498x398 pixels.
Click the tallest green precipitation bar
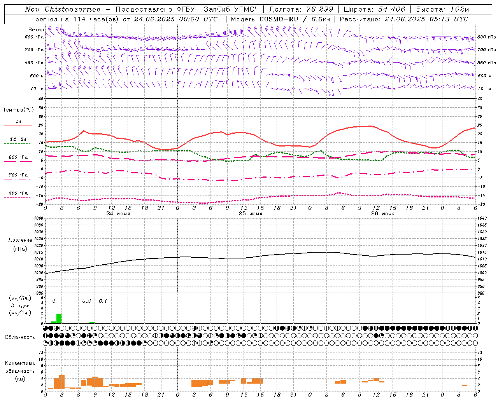point(59,319)
